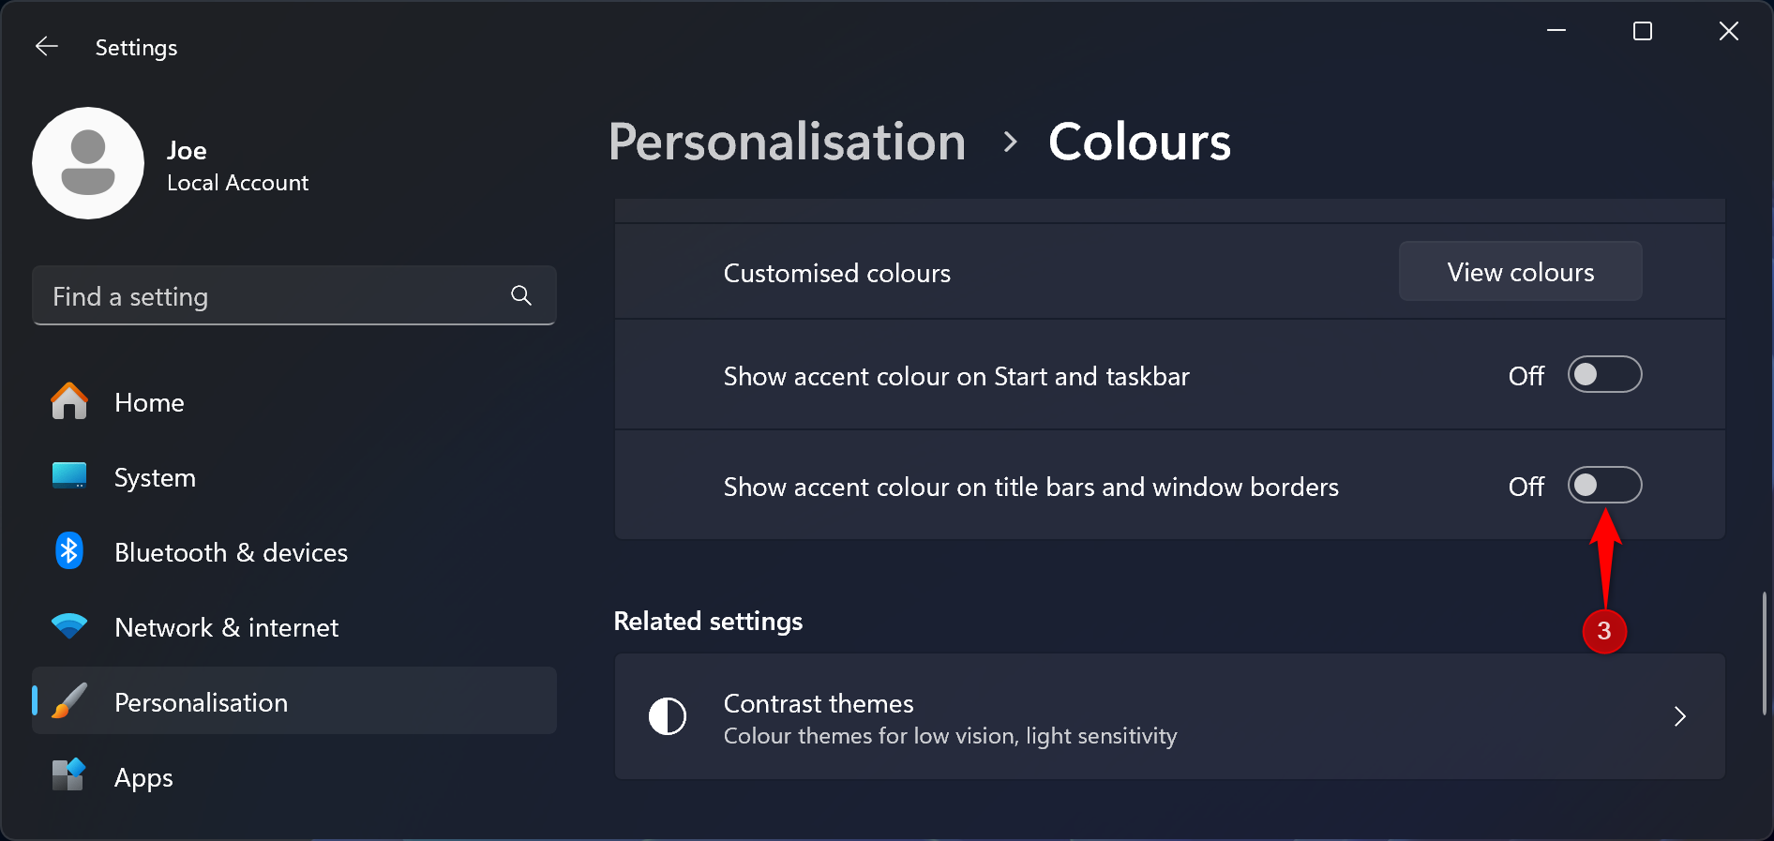Image resolution: width=1774 pixels, height=841 pixels.
Task: Click the vertical scrollbar on the right
Action: (x=1764, y=653)
